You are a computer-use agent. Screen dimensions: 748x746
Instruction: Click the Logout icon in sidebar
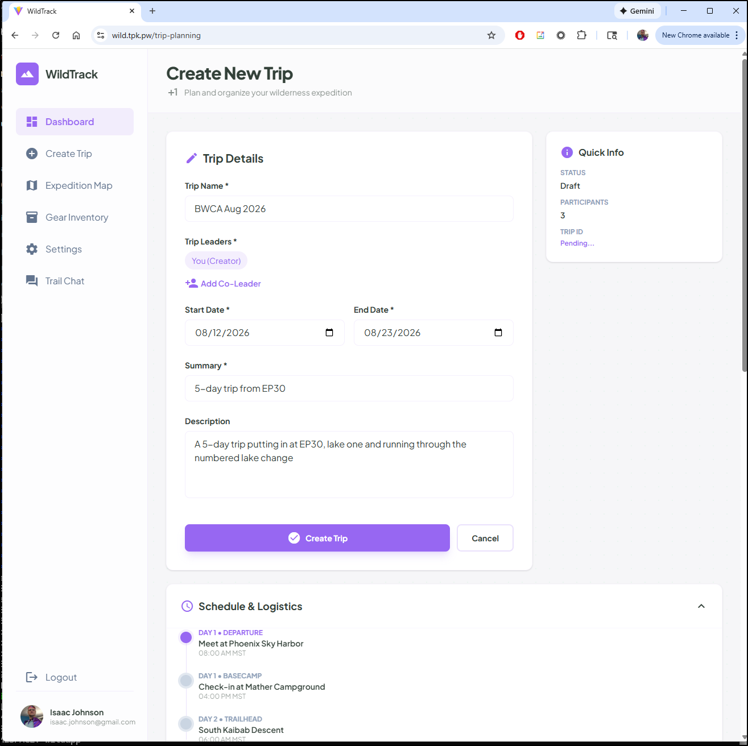pos(32,677)
